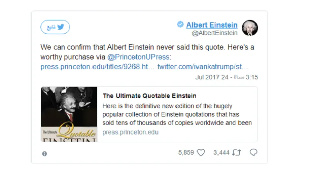The width and height of the screenshot is (311, 179).
Task: Follow the twitter.com/ivankatrump link
Action: 203,67
